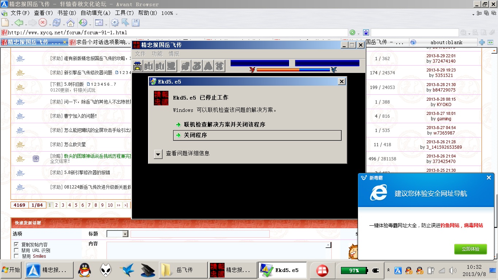The height and width of the screenshot is (280, 498).
Task: Click the green Go button beside address bar
Action: (353, 32)
